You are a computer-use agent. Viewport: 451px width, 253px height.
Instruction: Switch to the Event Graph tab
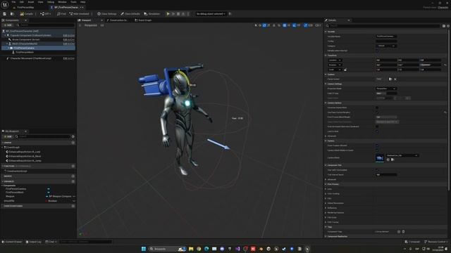(143, 20)
